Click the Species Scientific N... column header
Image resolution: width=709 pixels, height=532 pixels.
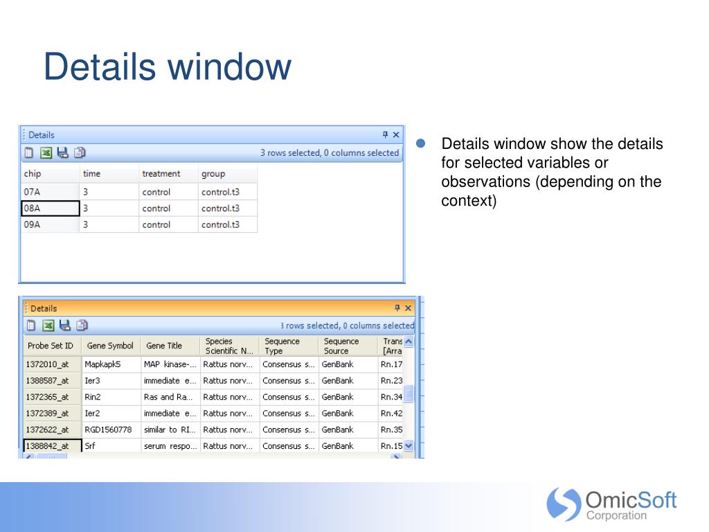pyautogui.click(x=230, y=346)
